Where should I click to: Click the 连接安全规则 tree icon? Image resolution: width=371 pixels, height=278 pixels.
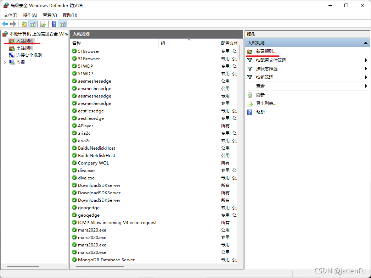pyautogui.click(x=12, y=55)
